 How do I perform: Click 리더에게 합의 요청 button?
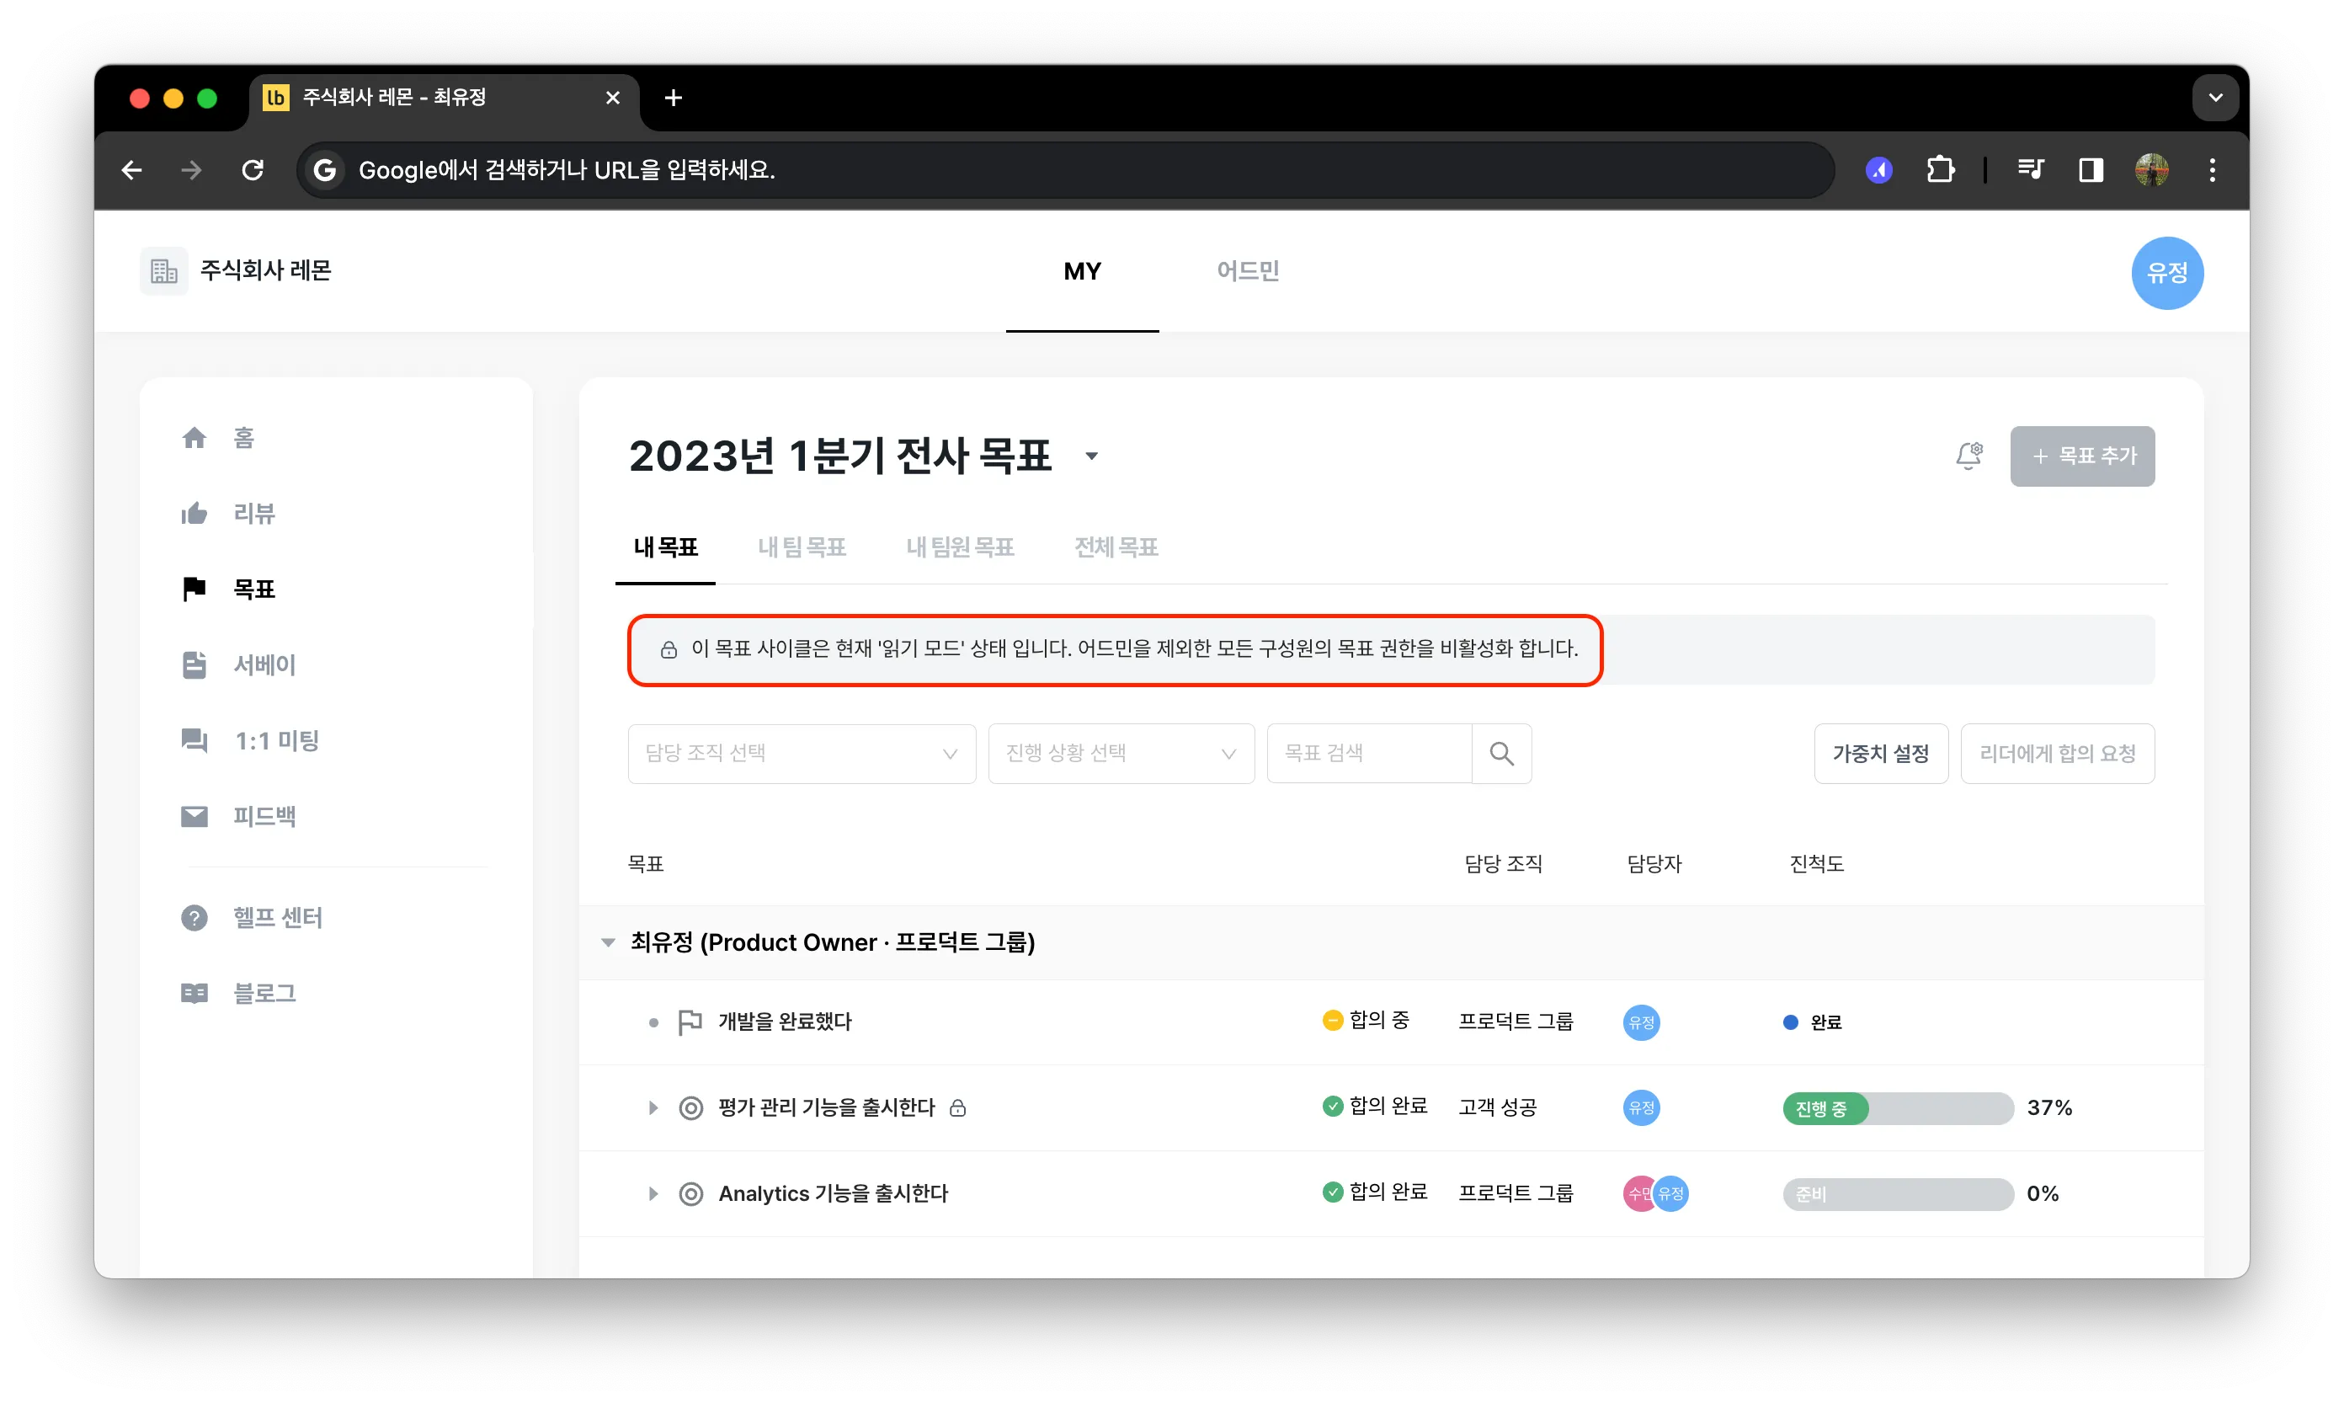coord(2058,754)
